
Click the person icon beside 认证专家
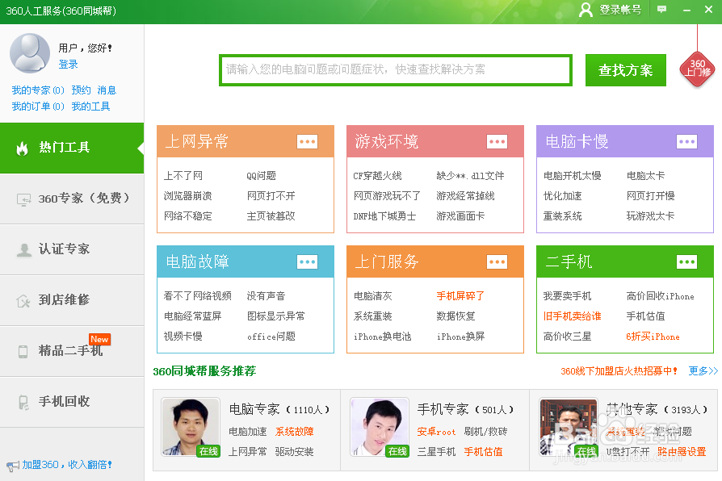[23, 250]
